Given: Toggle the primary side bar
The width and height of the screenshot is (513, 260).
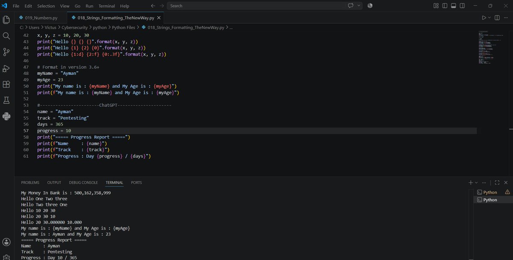Looking at the screenshot, I should 445,6.
